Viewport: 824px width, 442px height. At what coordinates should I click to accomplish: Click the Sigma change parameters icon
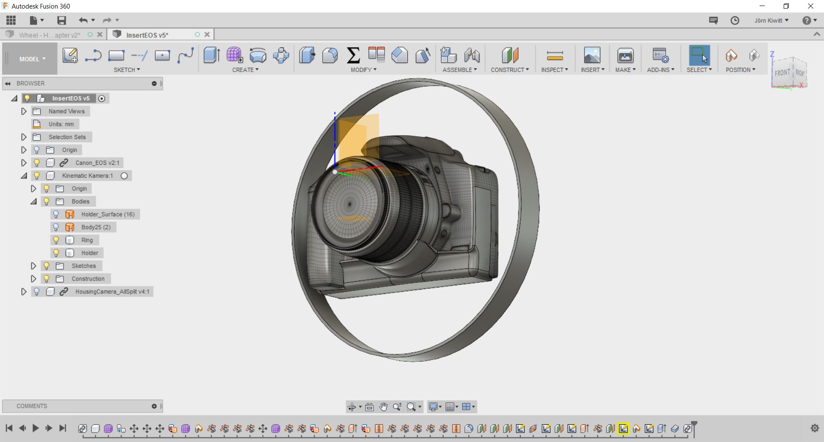point(353,55)
